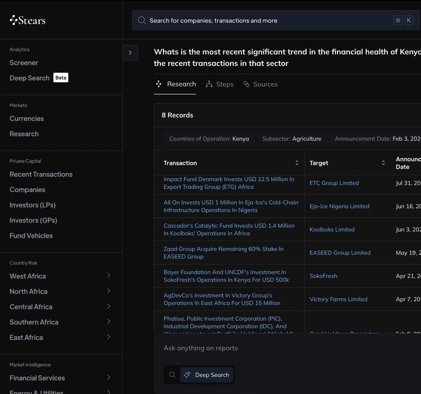Open Cascador's Koolboks transaction link

(x=229, y=230)
